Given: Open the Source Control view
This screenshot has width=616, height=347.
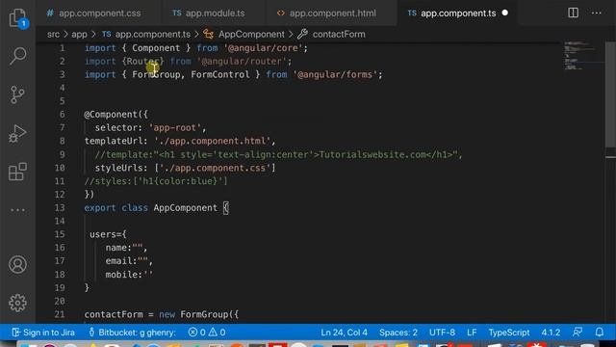Looking at the screenshot, I should click(17, 94).
